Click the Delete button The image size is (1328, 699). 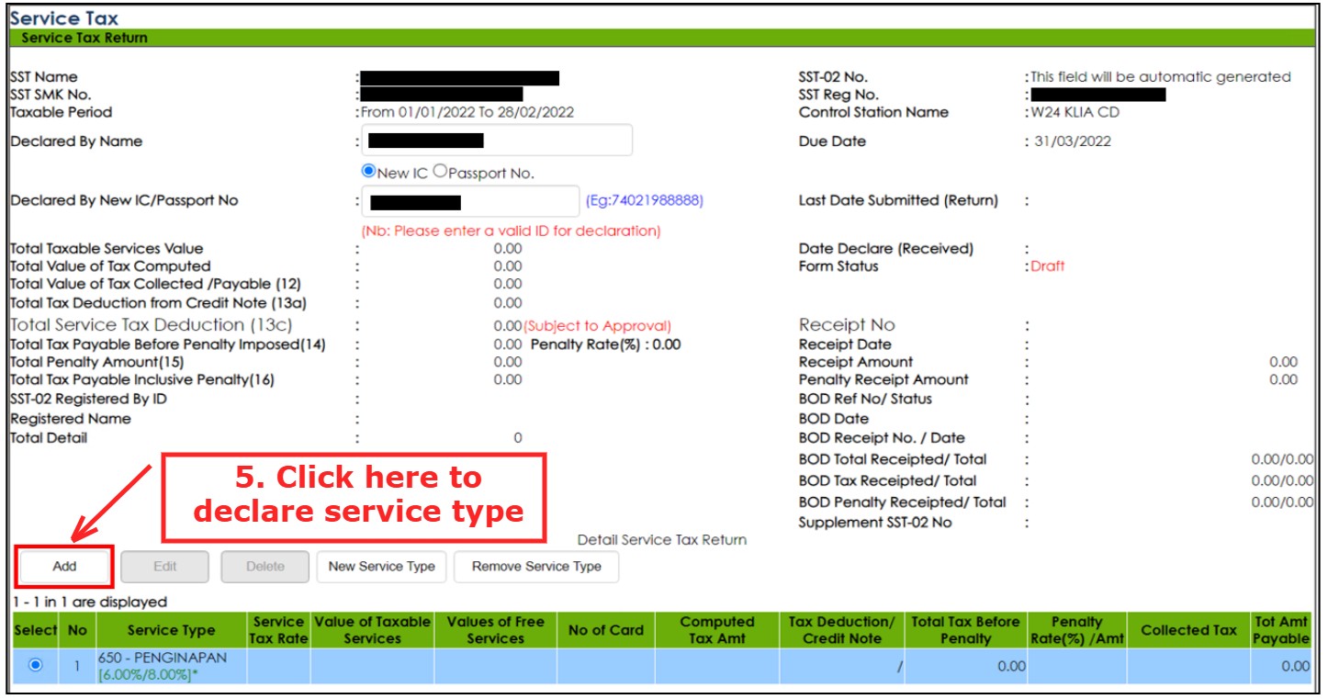click(264, 567)
